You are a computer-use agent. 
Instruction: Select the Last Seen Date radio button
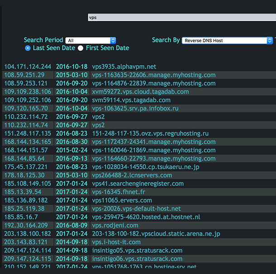coord(28,48)
